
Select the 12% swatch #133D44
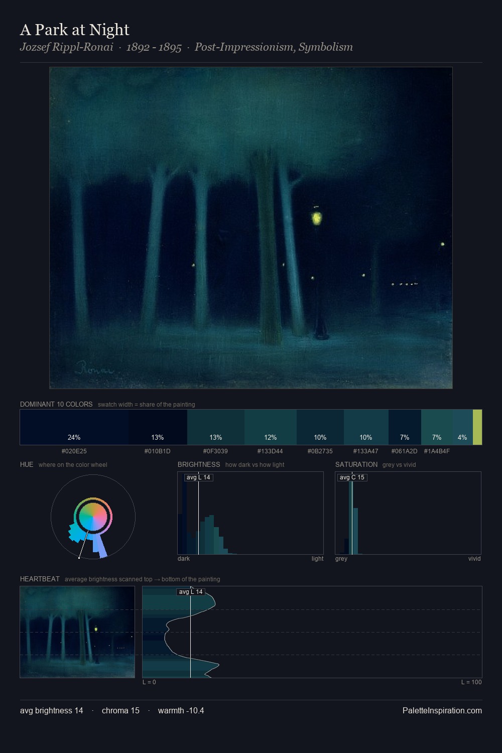[271, 427]
